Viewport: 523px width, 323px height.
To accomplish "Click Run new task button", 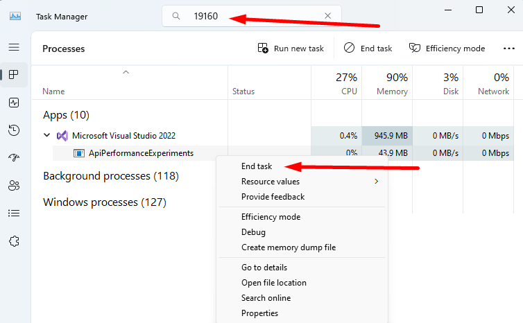I will (291, 49).
